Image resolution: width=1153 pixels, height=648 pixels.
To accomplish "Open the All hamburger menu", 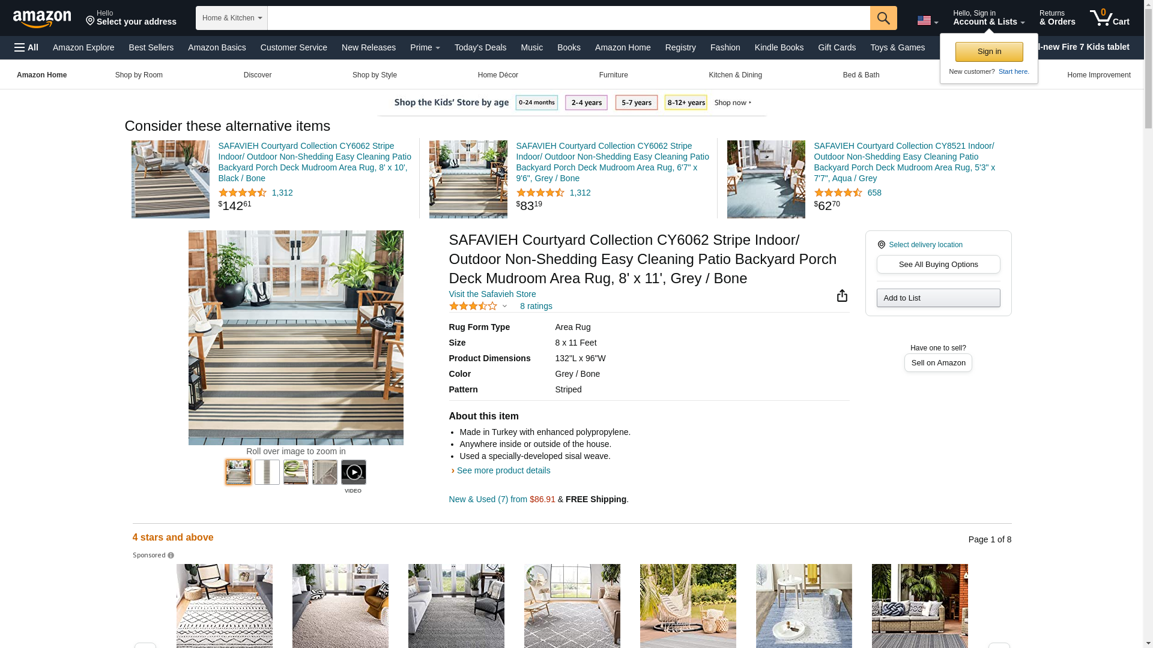I will [x=26, y=47].
